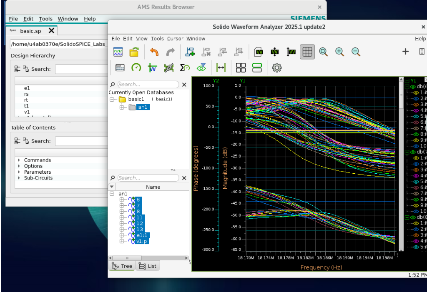This screenshot has height=292, width=427.
Task: Hide trace 1 under db(6 group
Action: click(416, 93)
